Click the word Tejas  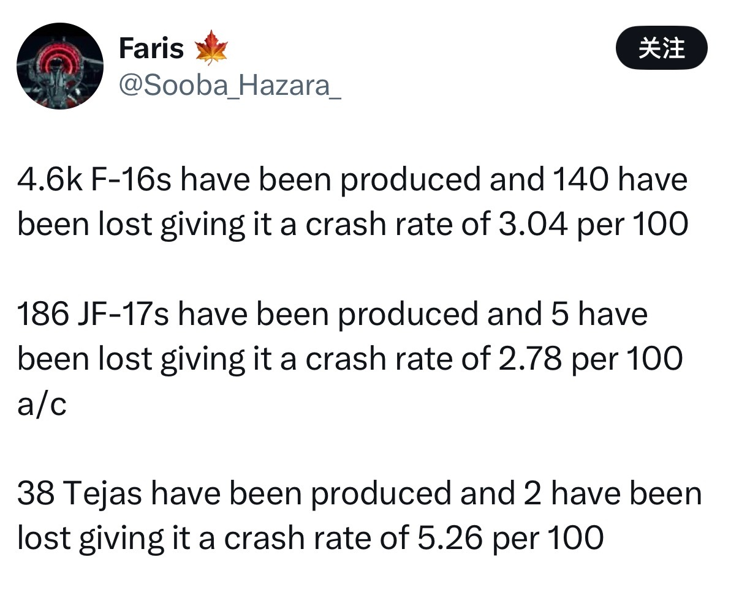[x=102, y=494]
